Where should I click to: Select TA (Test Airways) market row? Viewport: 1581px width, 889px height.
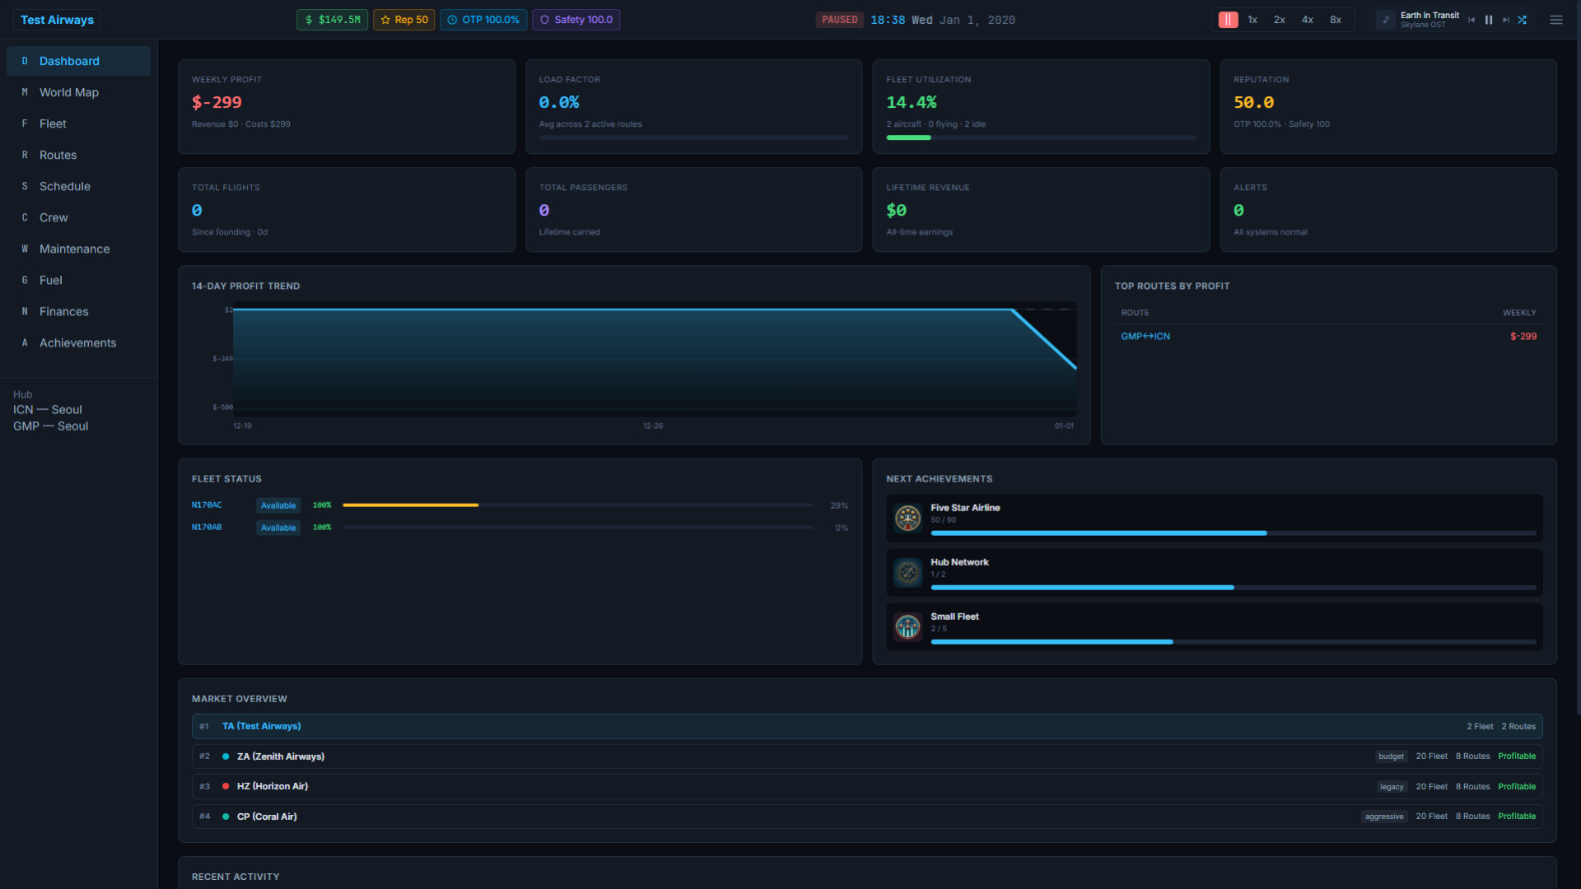coord(867,726)
